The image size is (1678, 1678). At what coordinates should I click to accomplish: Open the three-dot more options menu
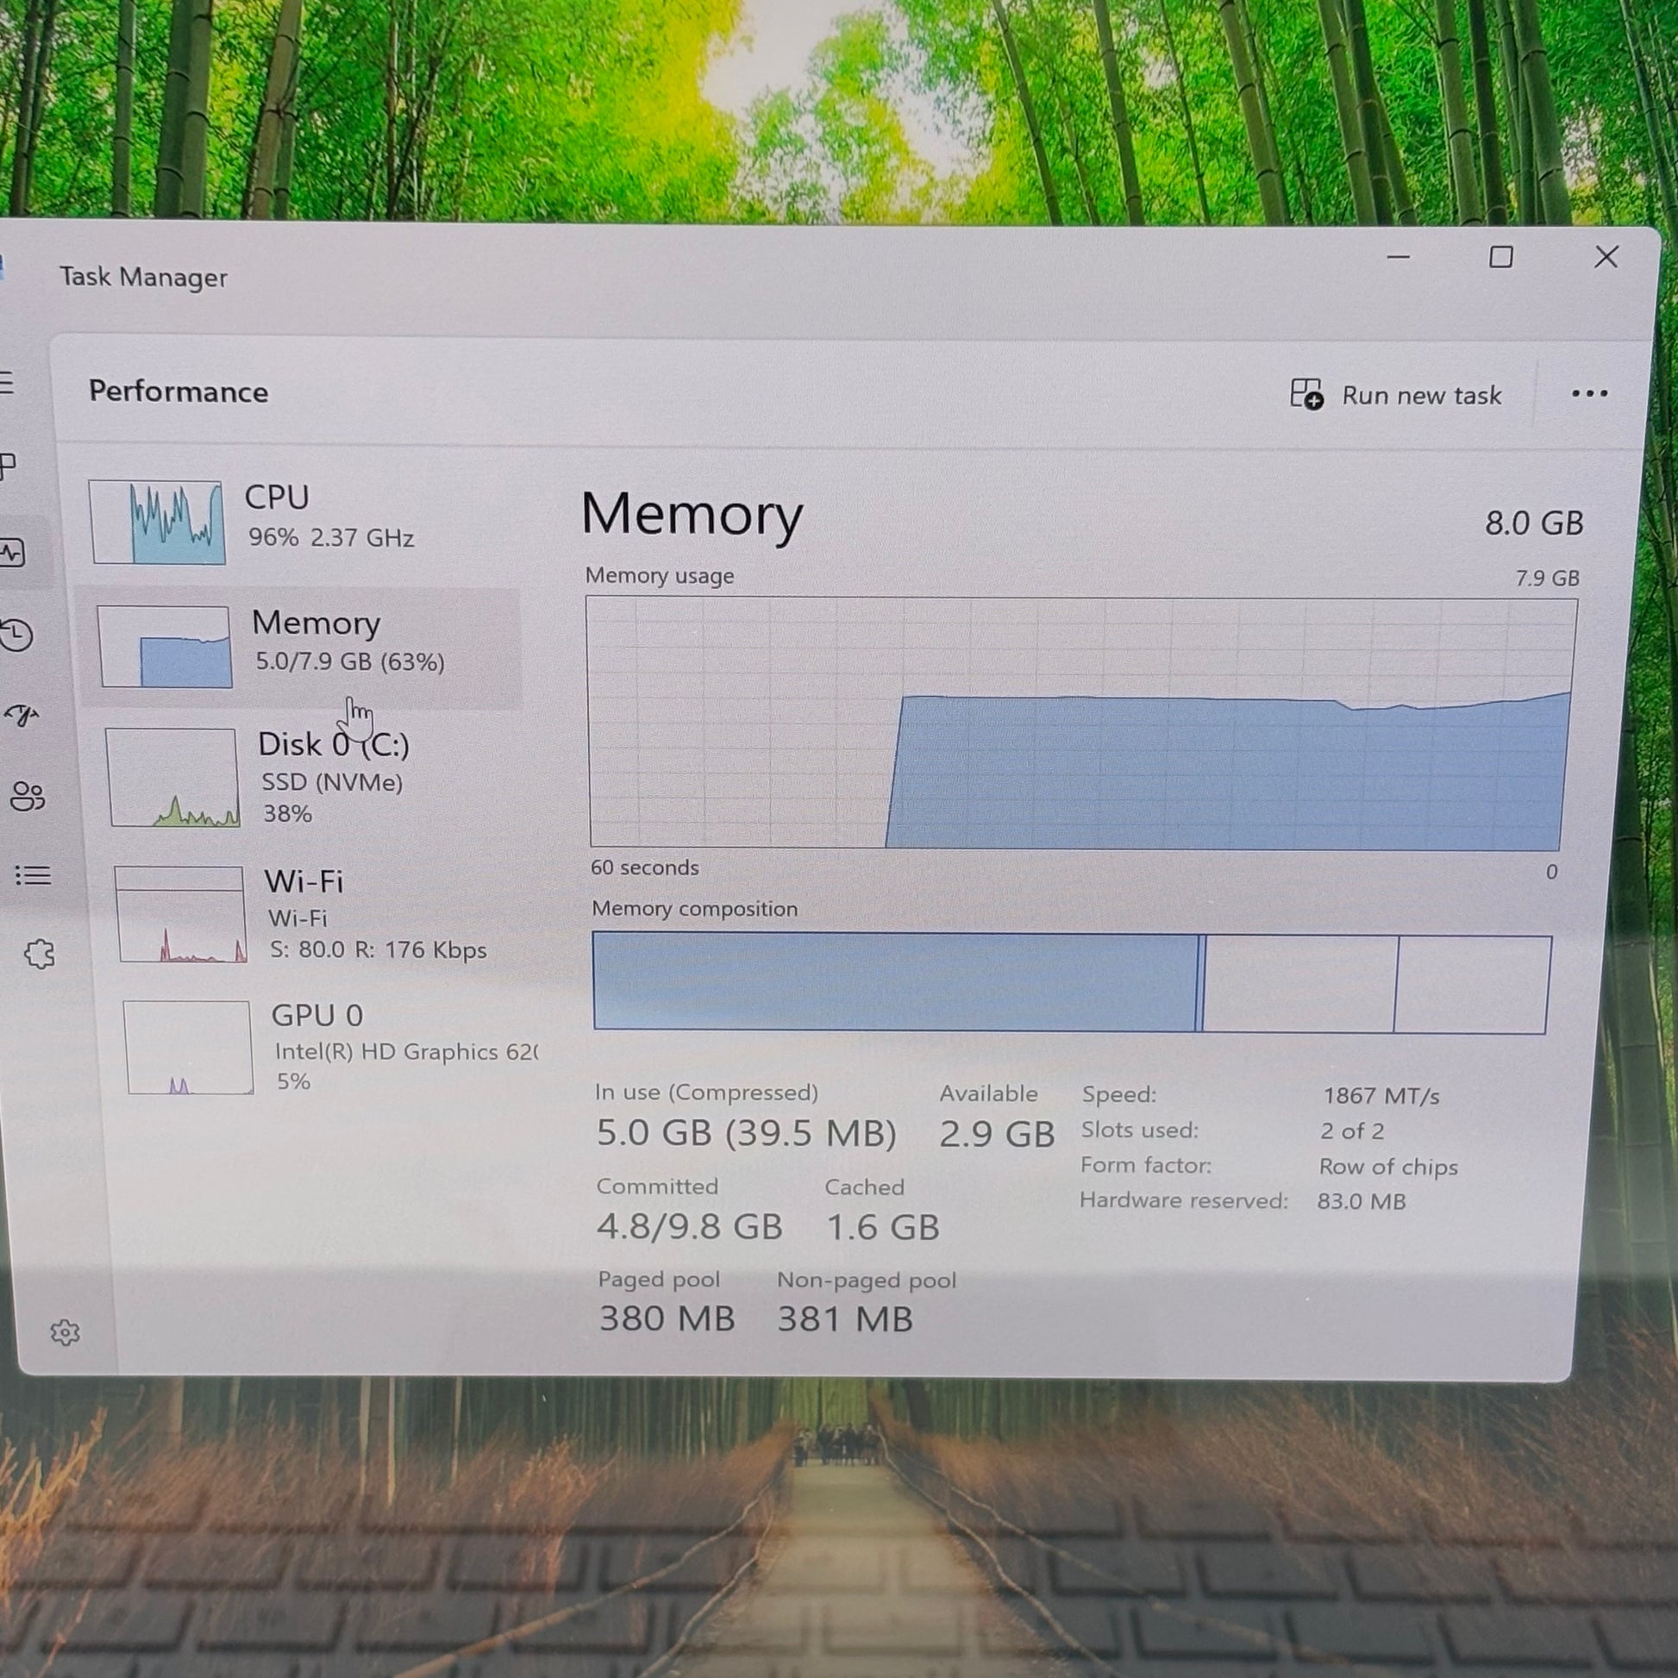pyautogui.click(x=1588, y=393)
